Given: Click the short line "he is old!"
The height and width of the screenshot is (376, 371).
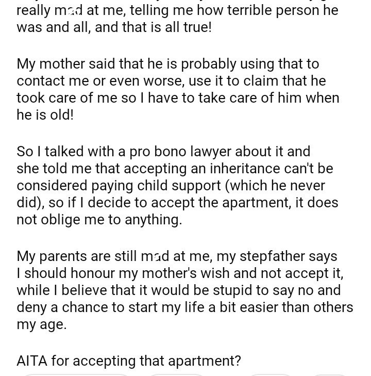Looking at the screenshot, I should 45,115.
